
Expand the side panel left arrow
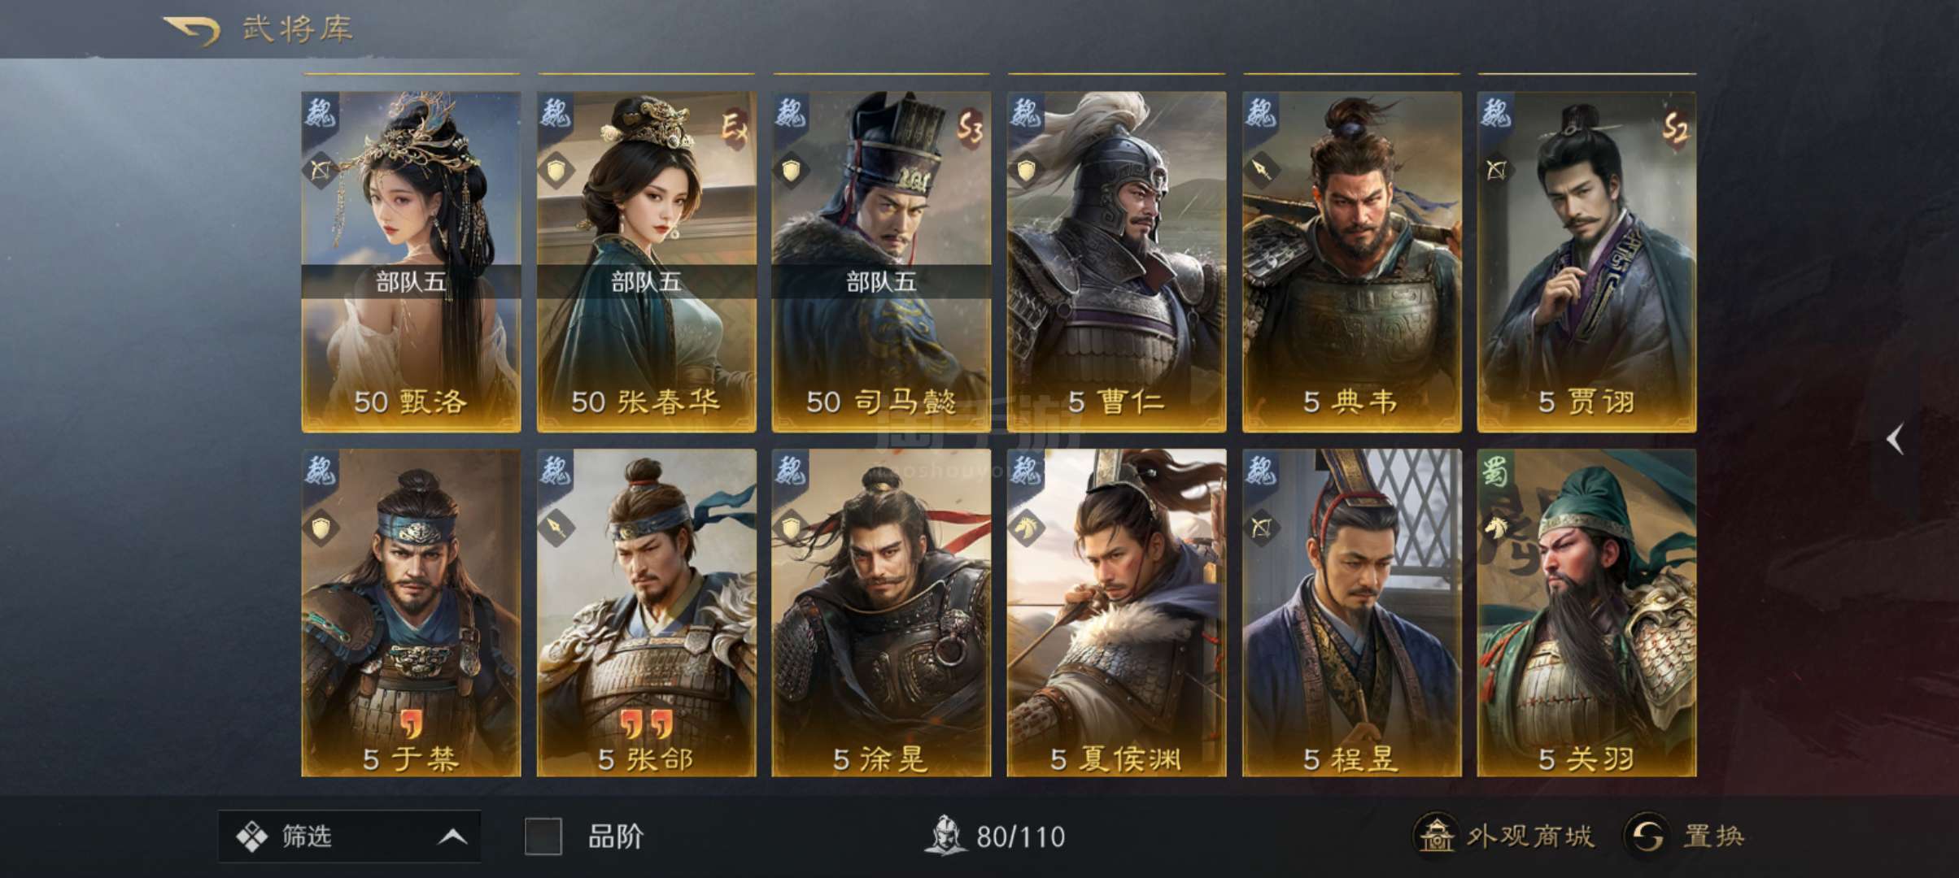click(1896, 439)
